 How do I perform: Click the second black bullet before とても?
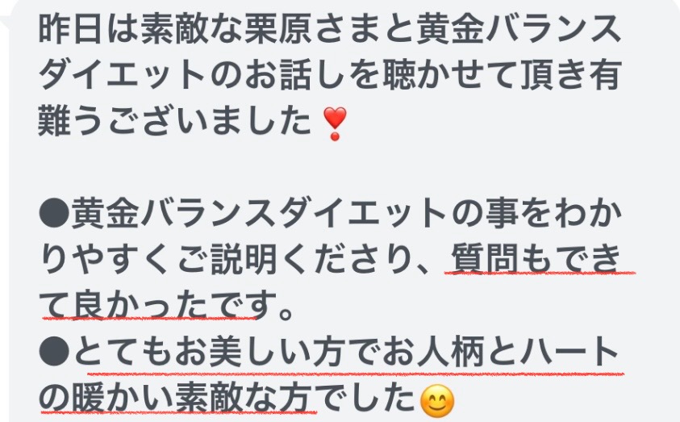click(54, 352)
